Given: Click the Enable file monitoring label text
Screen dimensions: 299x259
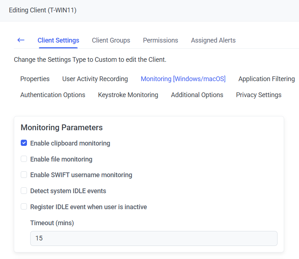Looking at the screenshot, I should 61,159.
